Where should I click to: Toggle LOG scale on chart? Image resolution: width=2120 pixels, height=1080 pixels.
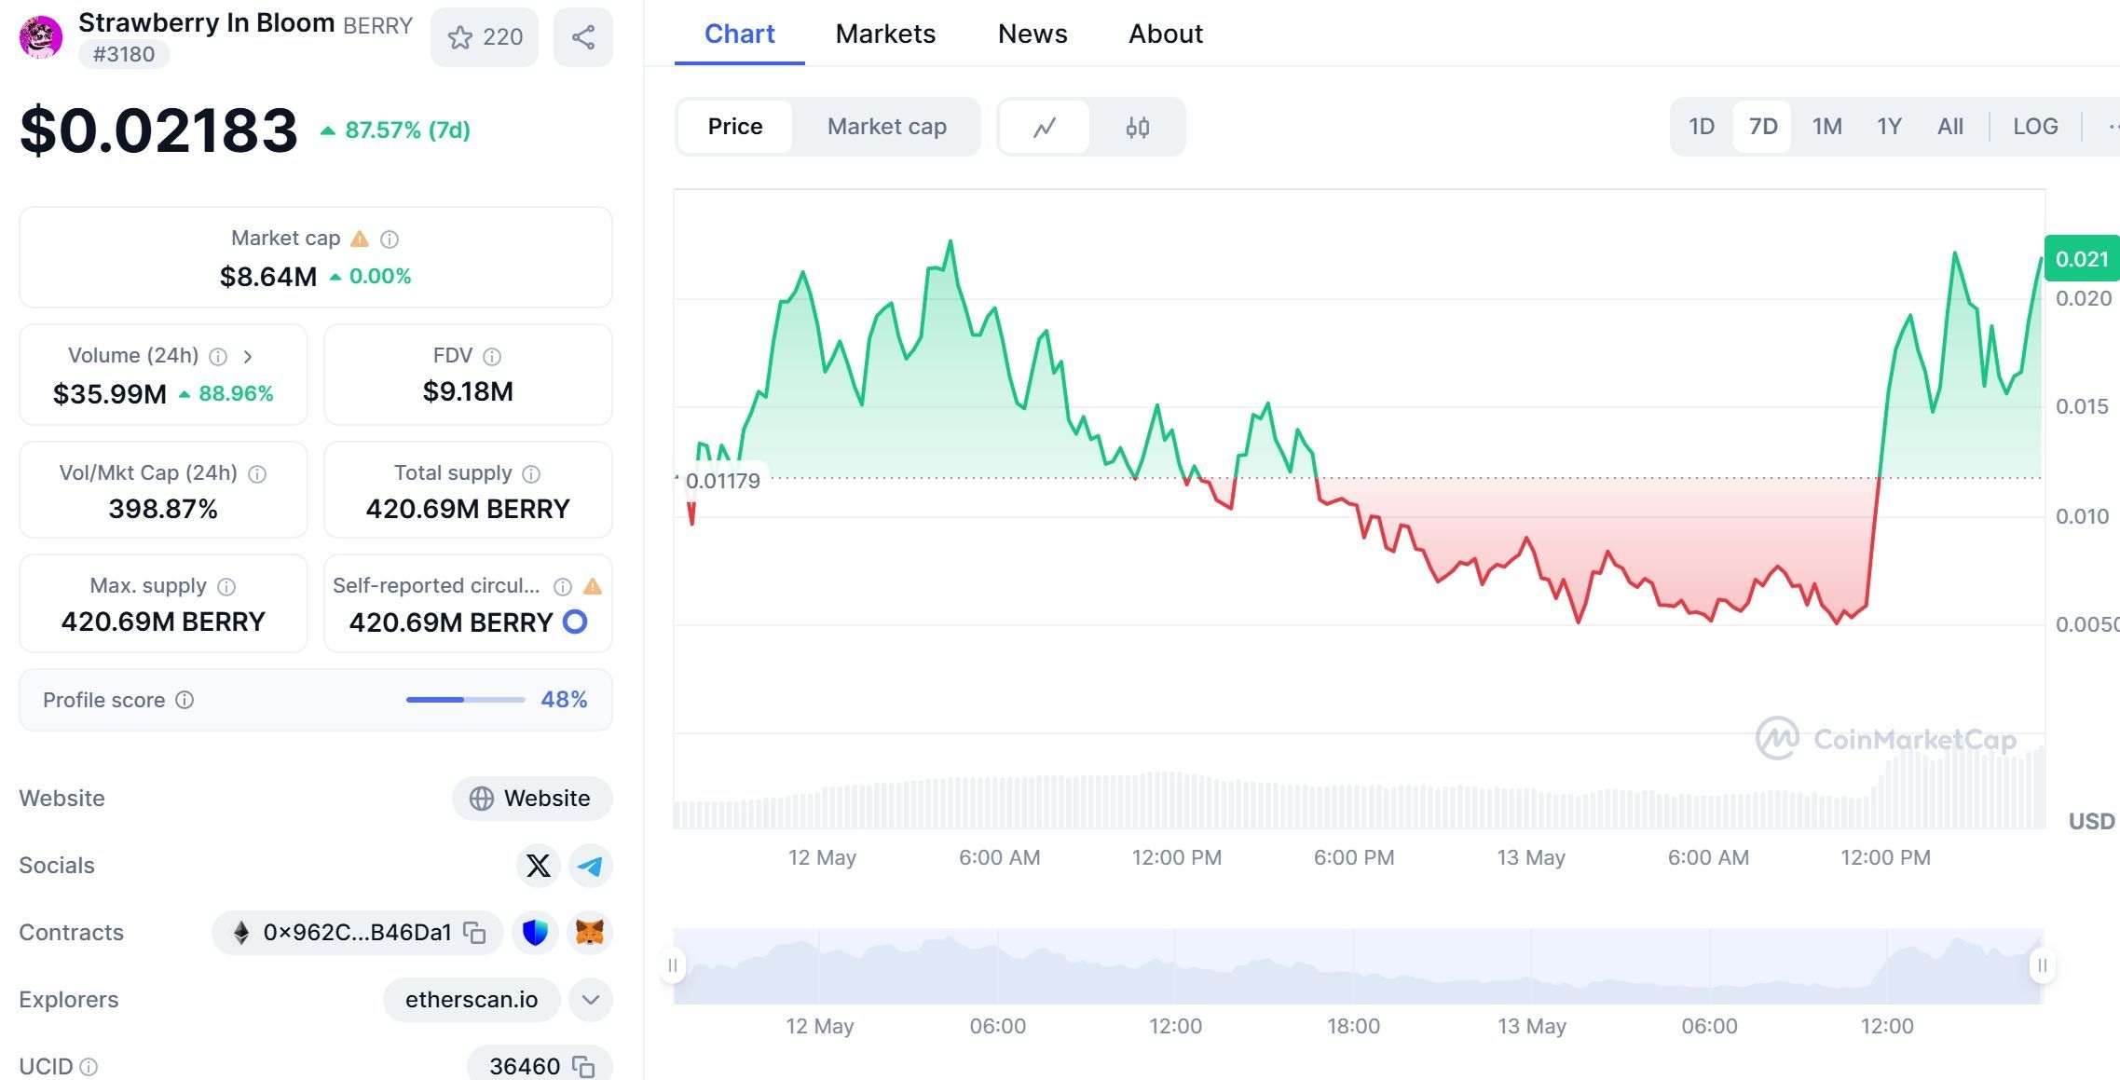pos(2034,127)
